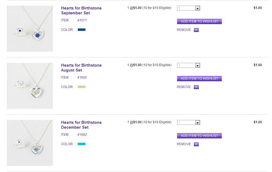Open Hearts for Birthstone August Set link
272x172 pixels.
coord(81,68)
